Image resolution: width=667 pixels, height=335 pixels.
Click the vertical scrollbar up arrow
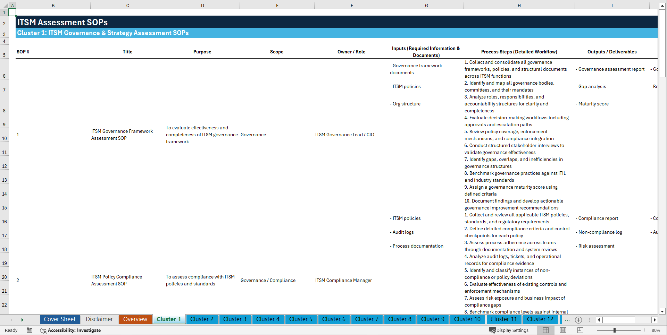662,5
